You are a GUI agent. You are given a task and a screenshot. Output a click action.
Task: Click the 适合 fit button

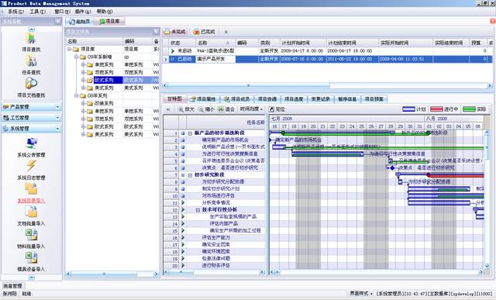pos(226,109)
